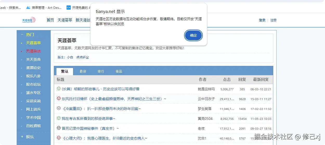325x145 pixels.
Task: Click the Tianya community logo
Action: click(29, 20)
